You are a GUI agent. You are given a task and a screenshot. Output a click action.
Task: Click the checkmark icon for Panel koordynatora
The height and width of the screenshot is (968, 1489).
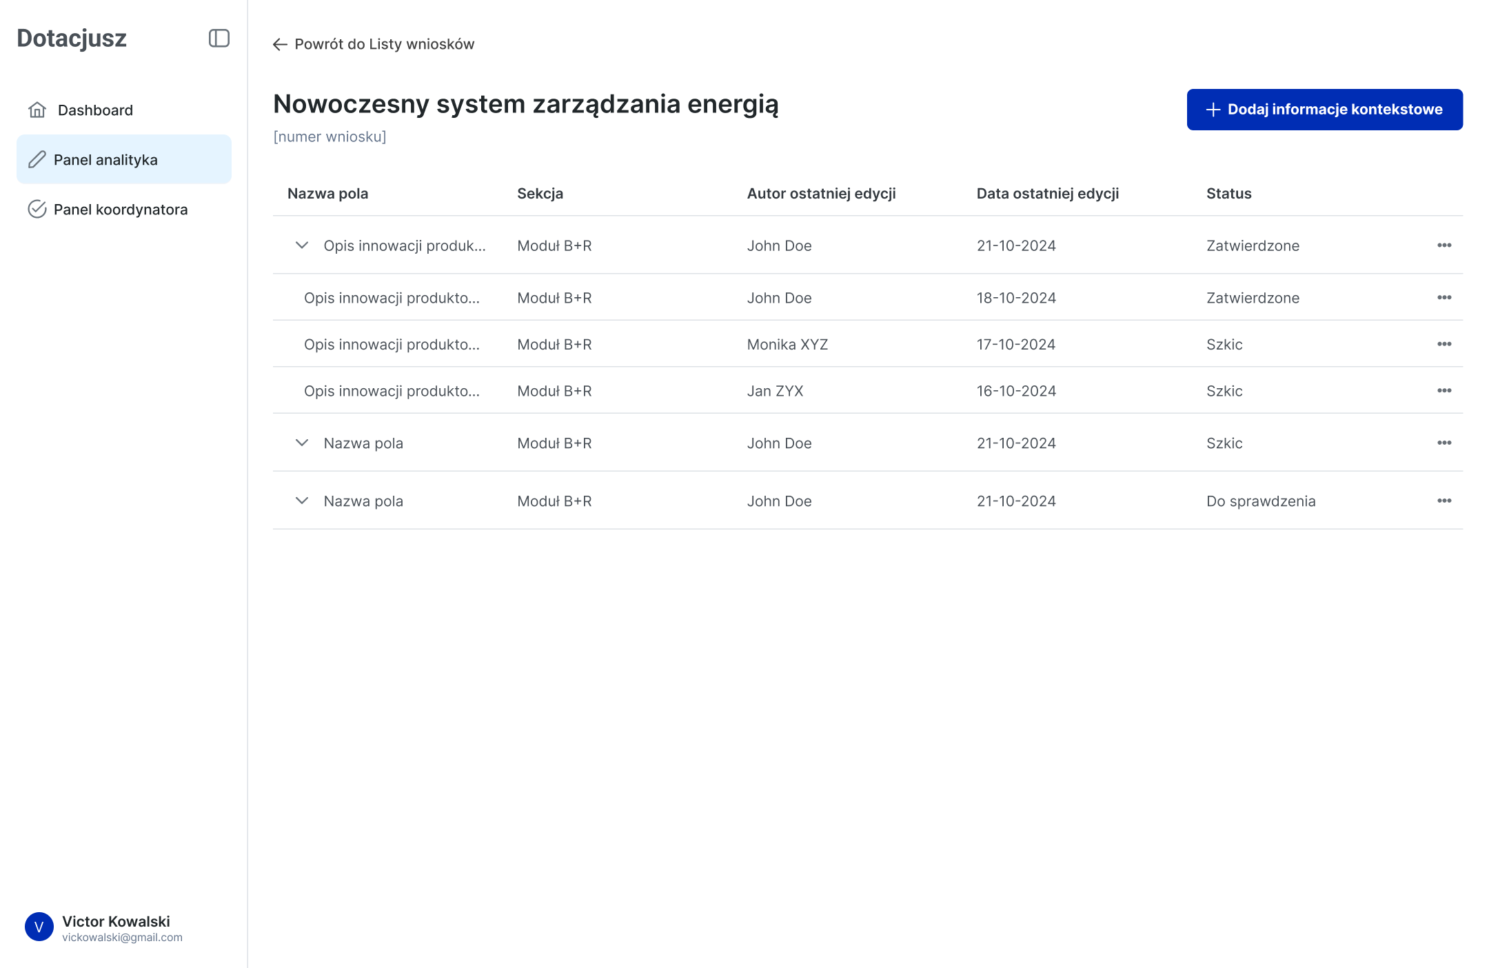[37, 210]
